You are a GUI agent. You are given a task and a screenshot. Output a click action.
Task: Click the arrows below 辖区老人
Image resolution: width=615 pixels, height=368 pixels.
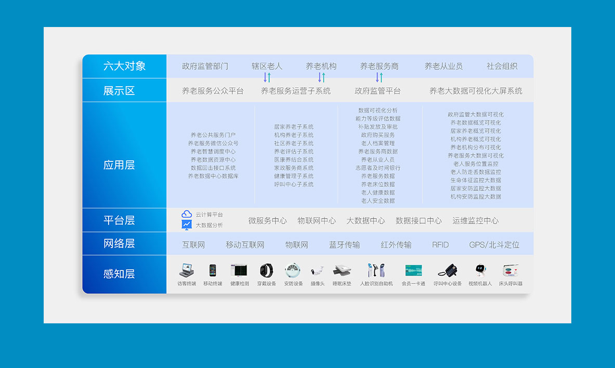pos(267,78)
